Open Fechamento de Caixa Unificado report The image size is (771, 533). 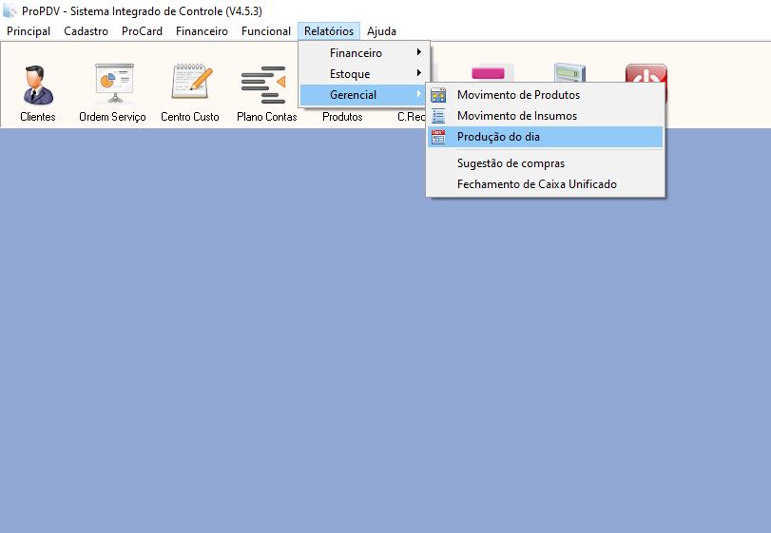(x=546, y=184)
